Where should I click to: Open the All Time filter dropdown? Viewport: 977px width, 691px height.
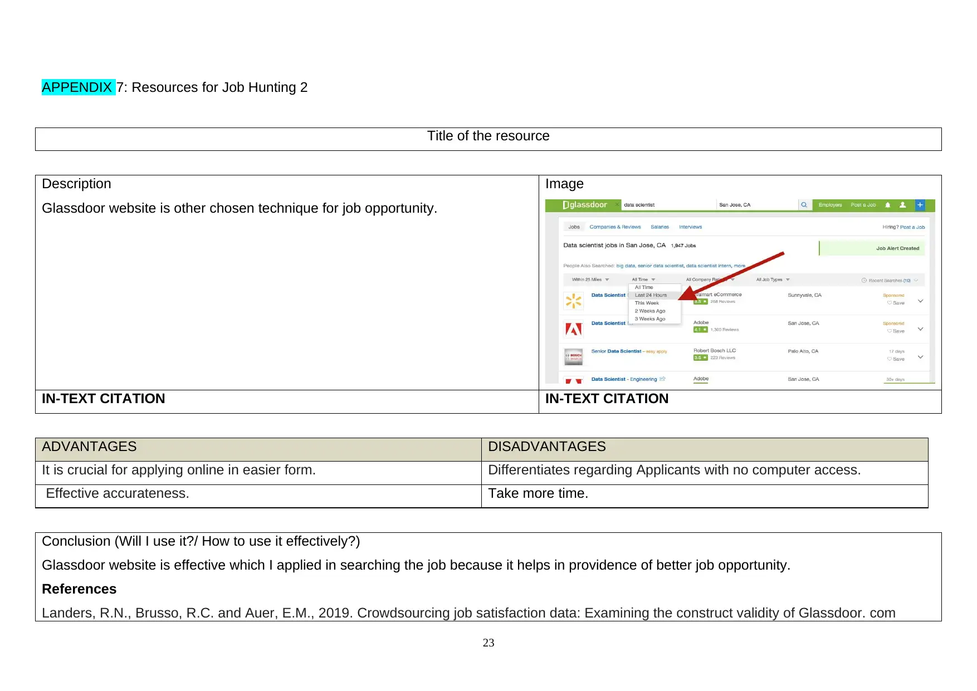pos(643,280)
